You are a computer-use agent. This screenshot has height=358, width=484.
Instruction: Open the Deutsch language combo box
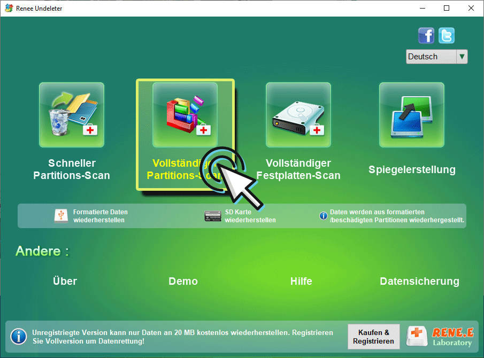(x=437, y=57)
